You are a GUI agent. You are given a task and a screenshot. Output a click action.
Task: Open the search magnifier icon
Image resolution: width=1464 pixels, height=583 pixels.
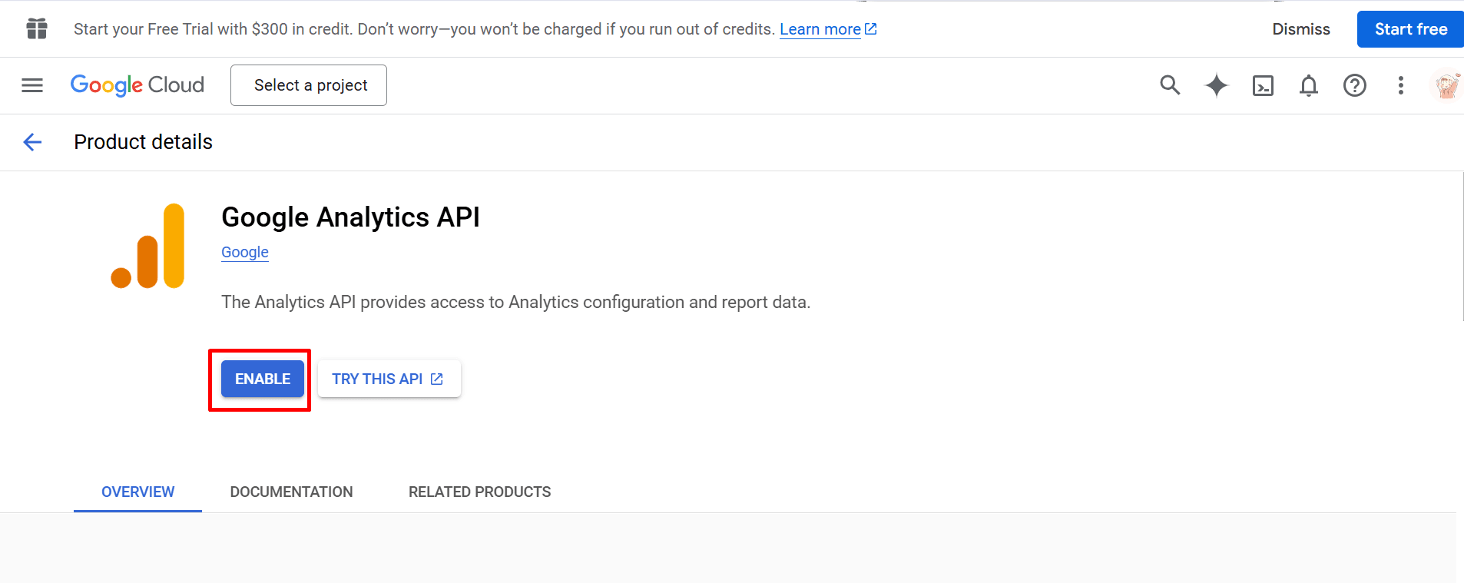(1170, 84)
